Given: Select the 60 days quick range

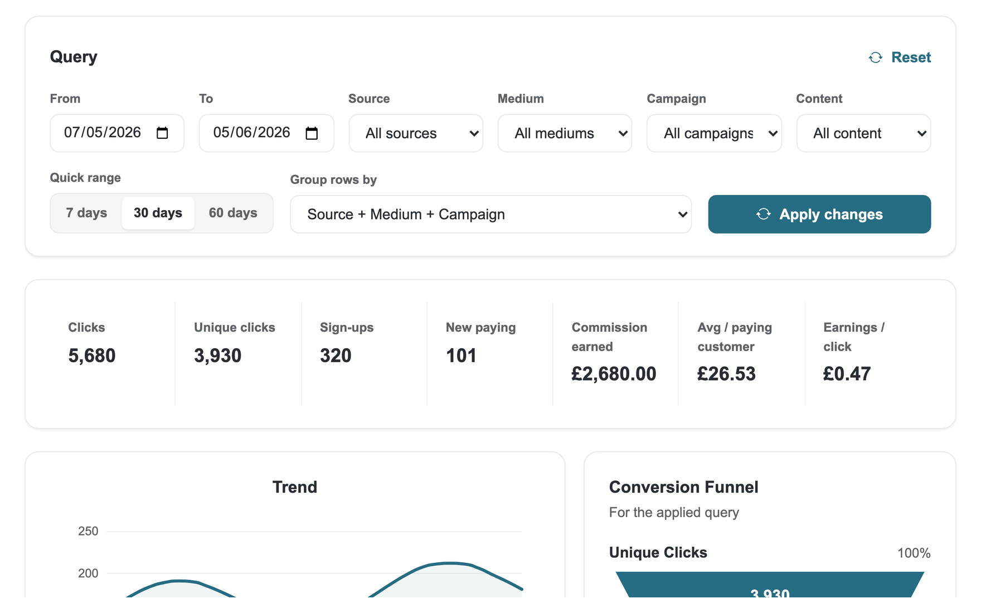Looking at the screenshot, I should (233, 213).
